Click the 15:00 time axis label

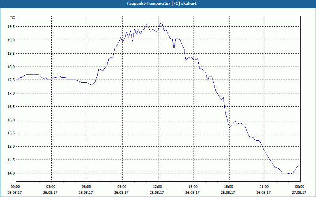point(194,187)
